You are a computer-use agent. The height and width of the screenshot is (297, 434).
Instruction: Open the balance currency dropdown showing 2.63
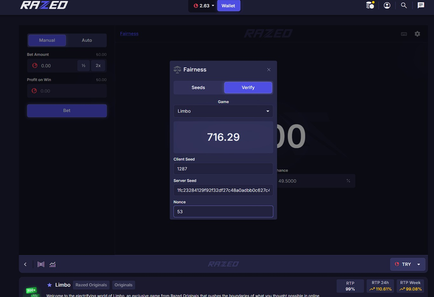(x=204, y=6)
